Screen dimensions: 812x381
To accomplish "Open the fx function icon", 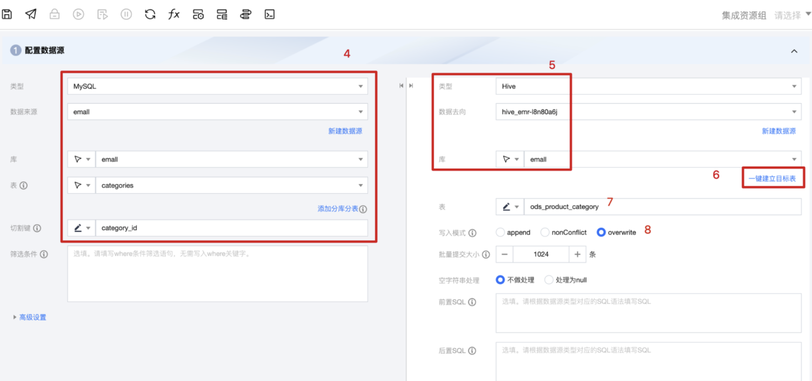I will pyautogui.click(x=174, y=15).
